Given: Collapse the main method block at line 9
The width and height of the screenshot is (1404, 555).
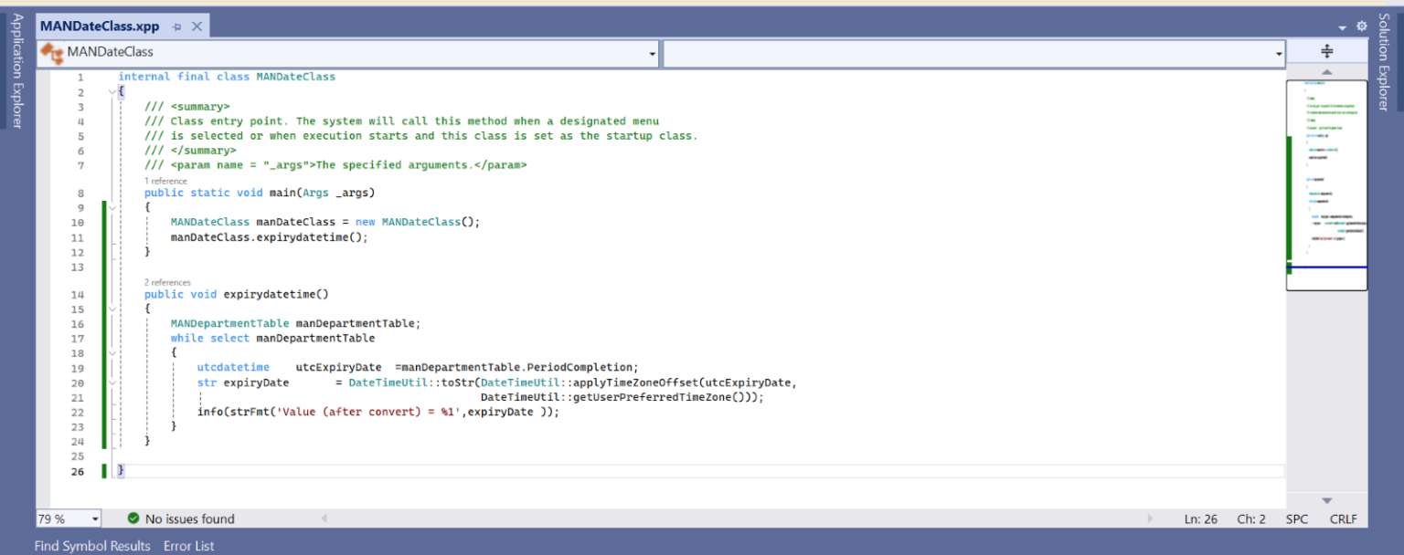Looking at the screenshot, I should (x=112, y=207).
